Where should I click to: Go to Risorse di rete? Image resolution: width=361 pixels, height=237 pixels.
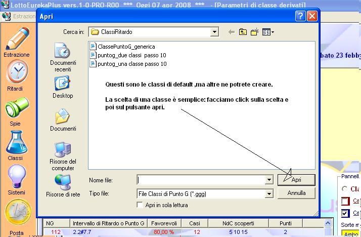tap(63, 186)
